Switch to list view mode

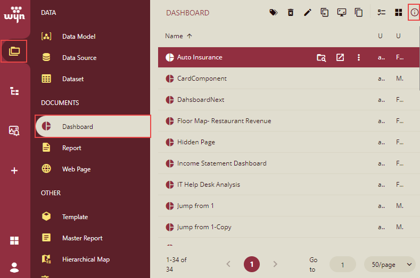(382, 12)
